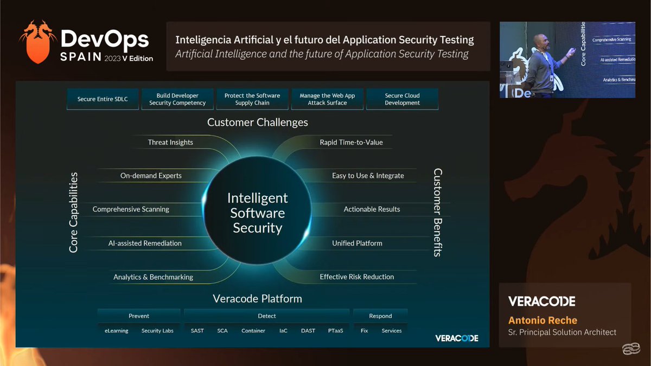Select the Respond category header

coord(380,316)
